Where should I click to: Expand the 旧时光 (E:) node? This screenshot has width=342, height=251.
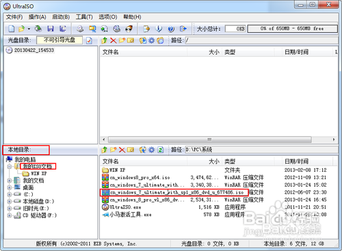point(10,209)
